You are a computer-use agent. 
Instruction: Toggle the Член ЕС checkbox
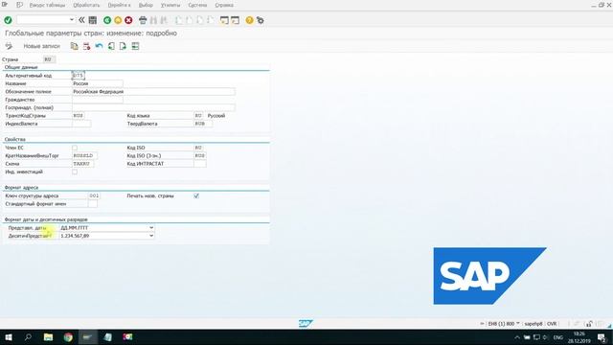75,148
